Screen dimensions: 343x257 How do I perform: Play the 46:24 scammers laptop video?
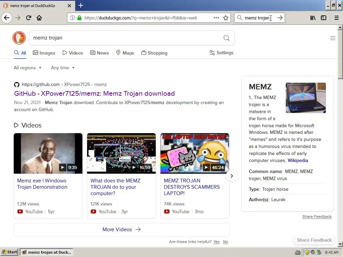195,153
